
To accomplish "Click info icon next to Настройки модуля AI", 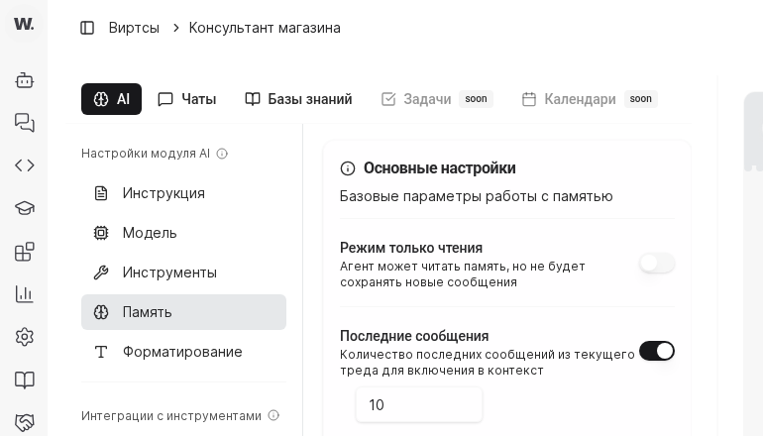I will 222,154.
